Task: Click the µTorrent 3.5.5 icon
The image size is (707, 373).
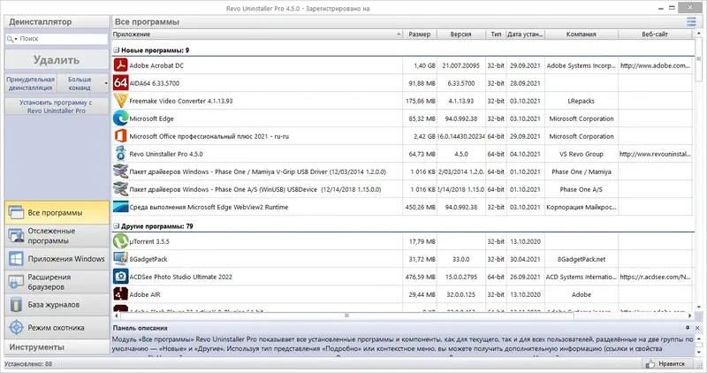Action: coord(120,241)
